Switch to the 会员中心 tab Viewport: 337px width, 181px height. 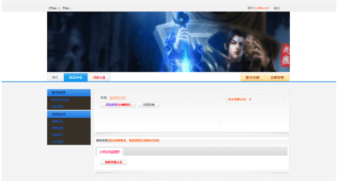point(76,77)
